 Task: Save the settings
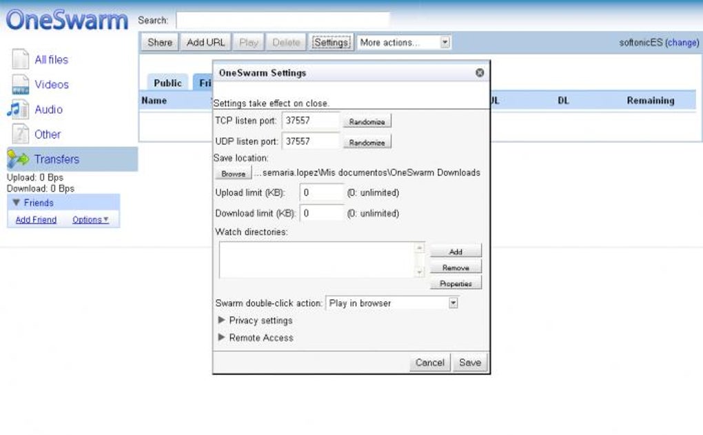[x=470, y=363]
